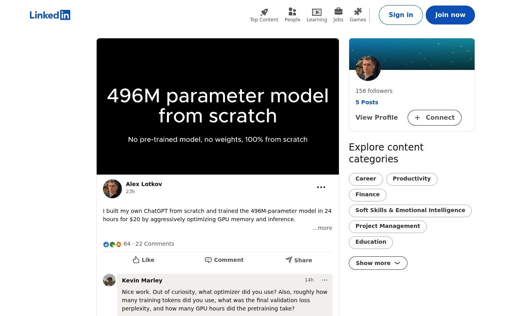Select Soft Skills & Emotional Intelligence chip
Image resolution: width=505 pixels, height=316 pixels.
[x=410, y=211]
